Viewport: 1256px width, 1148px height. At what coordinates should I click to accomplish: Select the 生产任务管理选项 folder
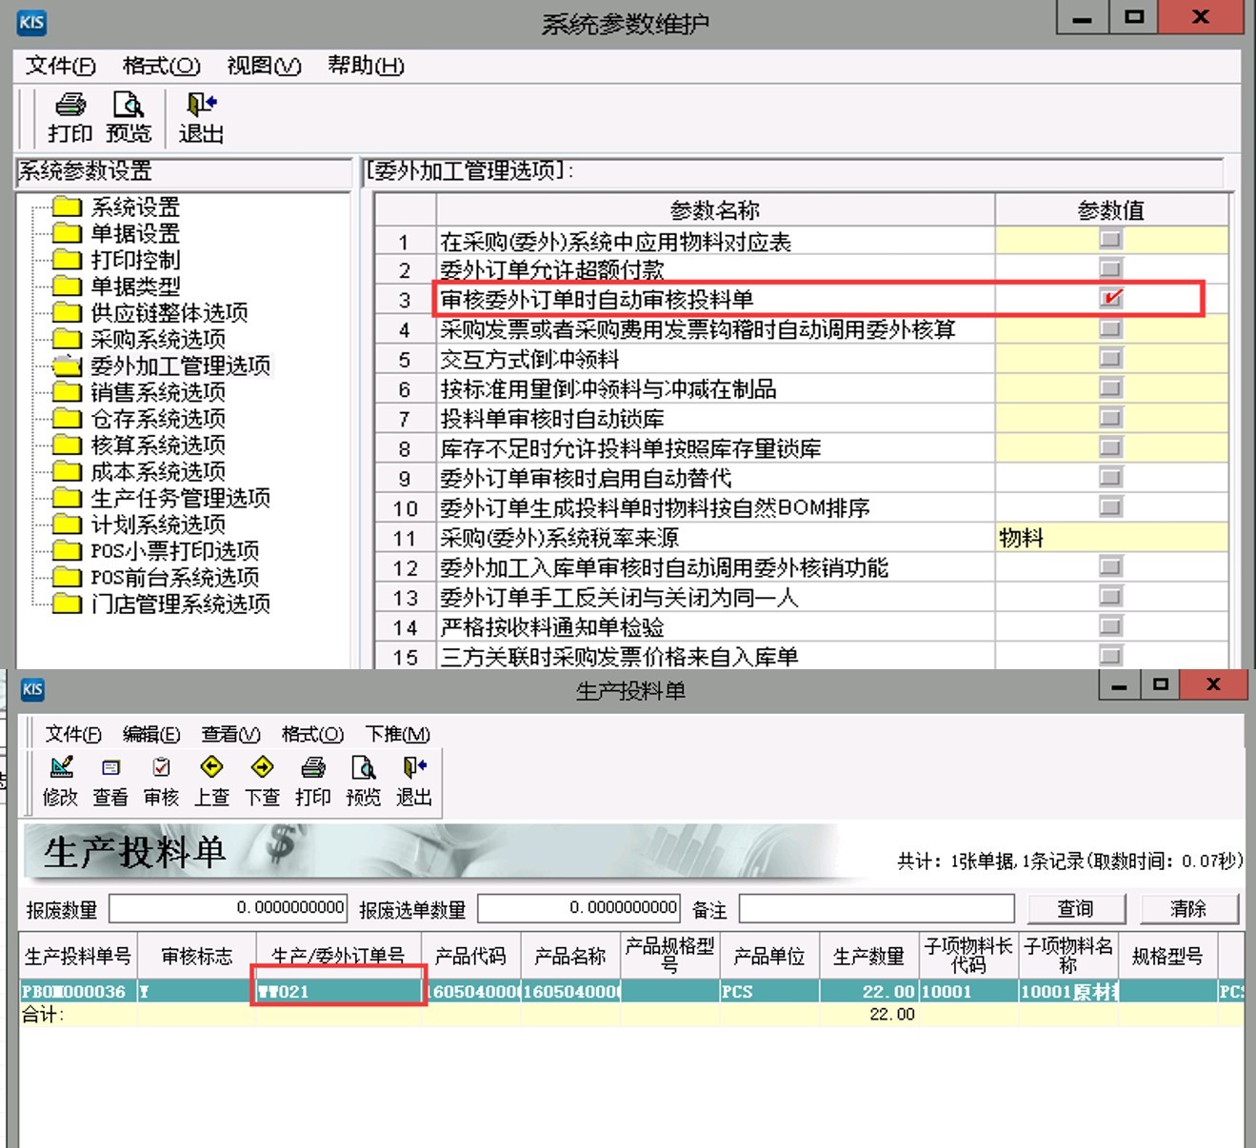coord(162,498)
